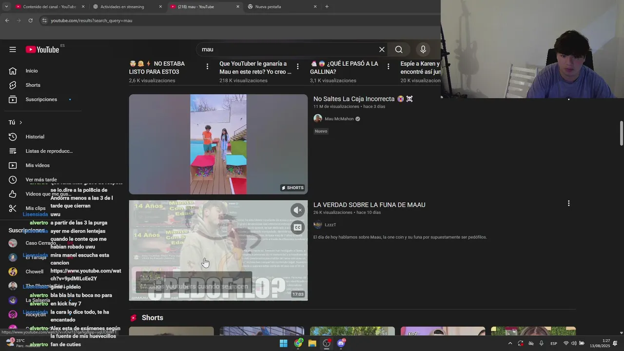Open more options for LA VERDAD SOBRE LA FUNA video
The image size is (624, 351).
[568, 203]
